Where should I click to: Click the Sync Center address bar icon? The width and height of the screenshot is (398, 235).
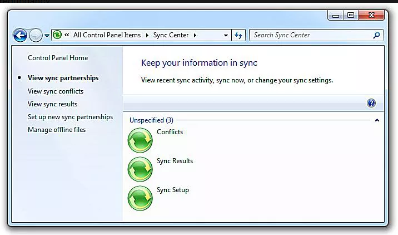pos(57,35)
